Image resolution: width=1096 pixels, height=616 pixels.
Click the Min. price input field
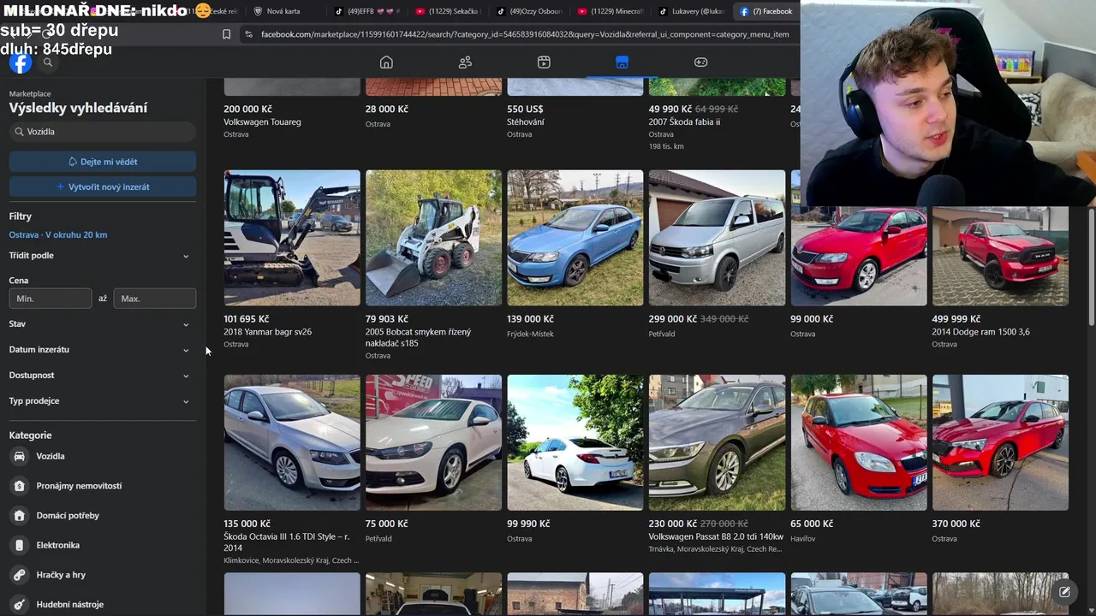click(x=51, y=299)
